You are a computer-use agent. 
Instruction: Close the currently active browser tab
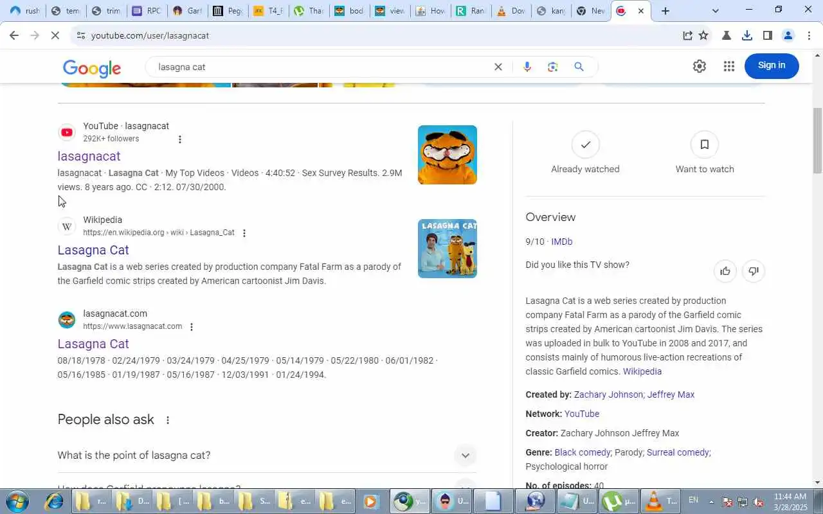pyautogui.click(x=640, y=11)
